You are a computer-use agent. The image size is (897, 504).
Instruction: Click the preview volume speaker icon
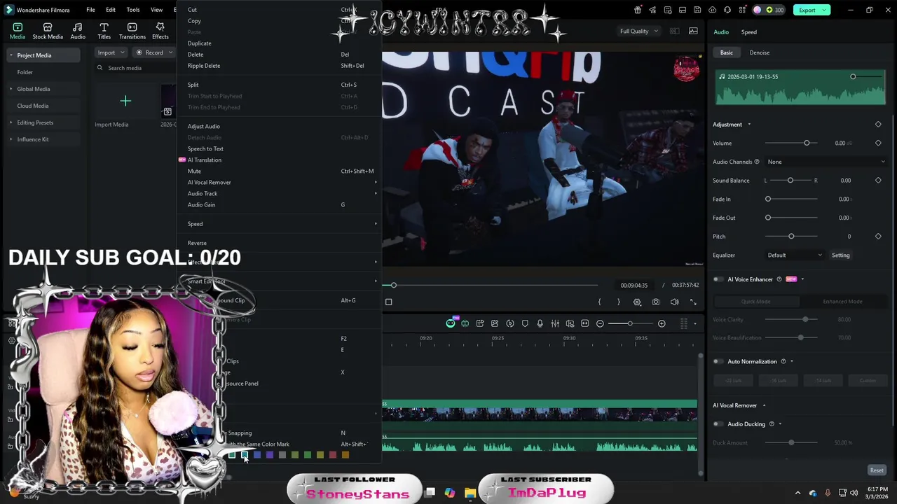674,302
